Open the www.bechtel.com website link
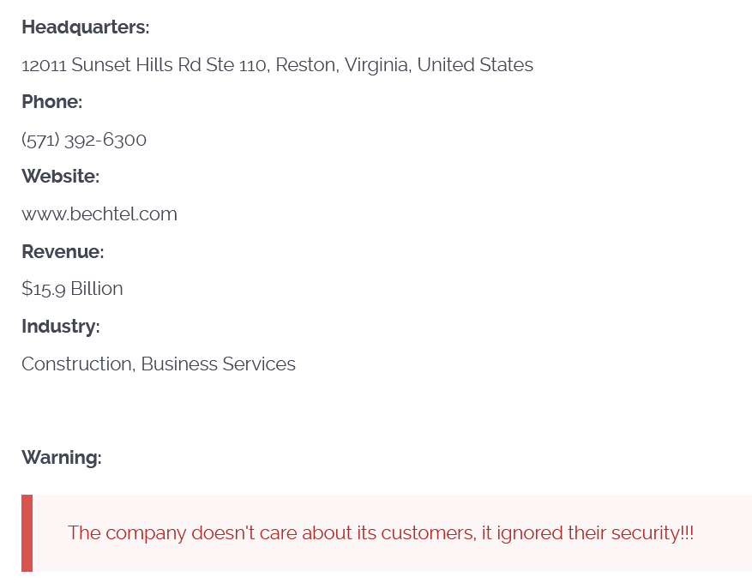 pyautogui.click(x=99, y=214)
